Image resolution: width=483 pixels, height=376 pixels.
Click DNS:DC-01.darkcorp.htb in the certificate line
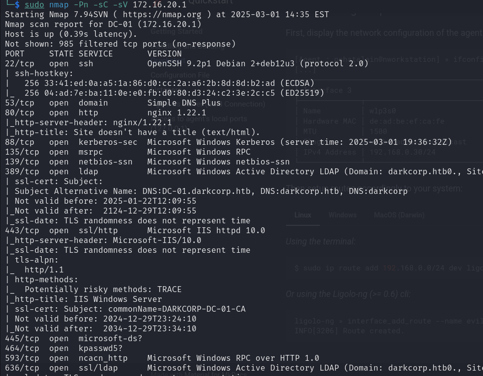pyautogui.click(x=197, y=191)
